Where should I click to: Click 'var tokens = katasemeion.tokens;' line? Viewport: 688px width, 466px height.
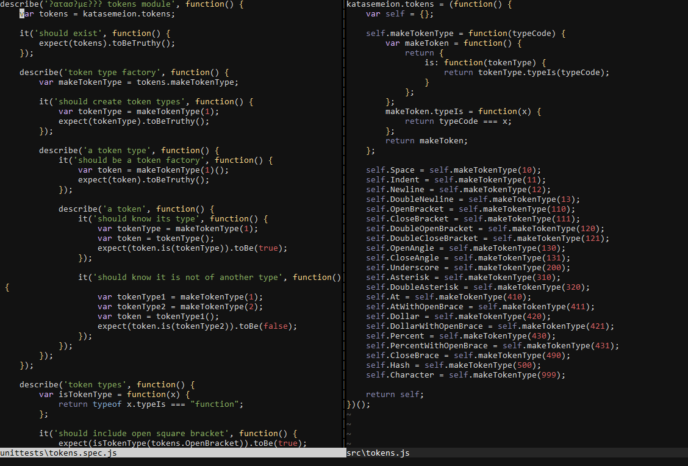coord(98,14)
